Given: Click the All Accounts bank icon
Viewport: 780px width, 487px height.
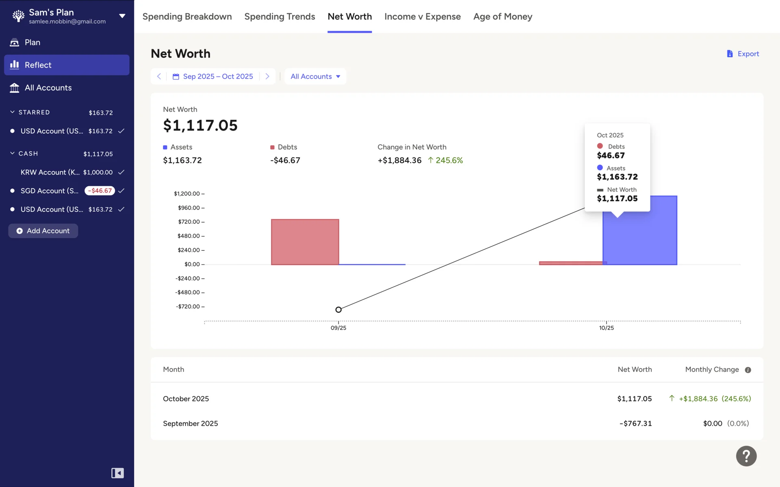Looking at the screenshot, I should click(x=15, y=88).
